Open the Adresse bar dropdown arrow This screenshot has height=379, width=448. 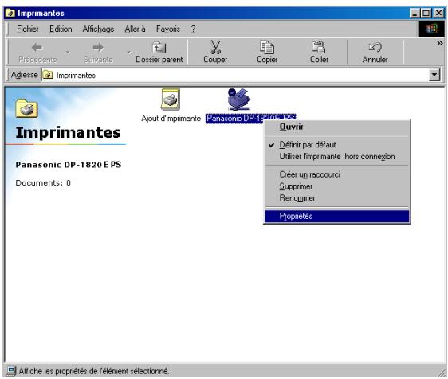[x=434, y=76]
